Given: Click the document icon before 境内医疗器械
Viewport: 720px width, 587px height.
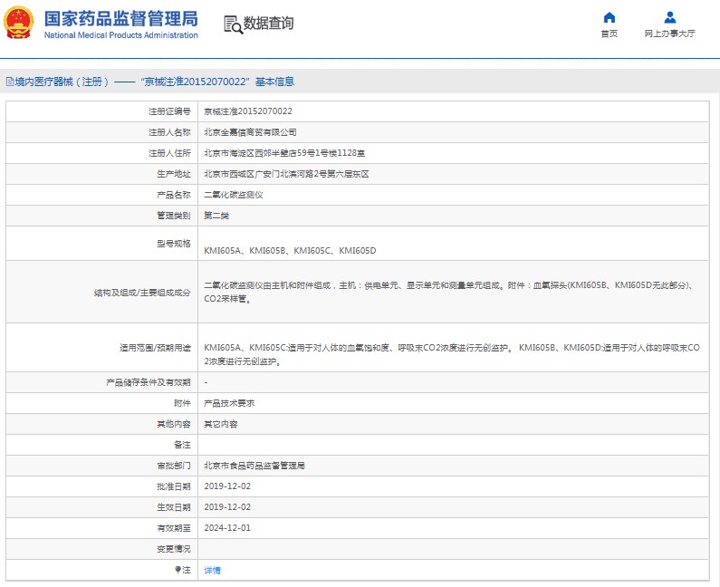Looking at the screenshot, I should (x=10, y=82).
